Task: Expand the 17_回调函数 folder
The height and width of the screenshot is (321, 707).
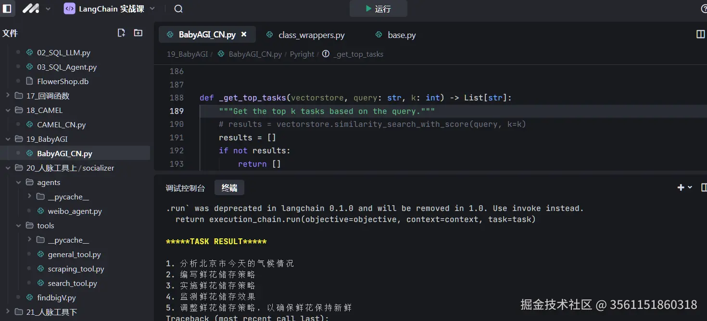Action: pos(7,95)
